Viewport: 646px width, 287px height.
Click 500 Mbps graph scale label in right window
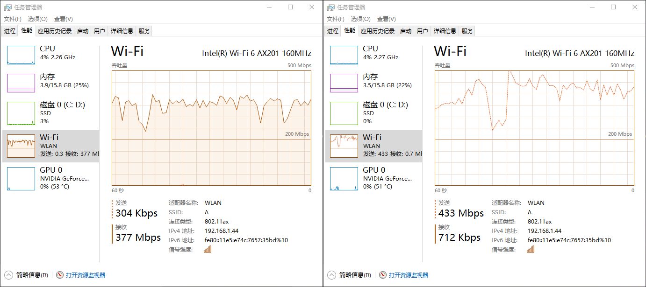(x=622, y=65)
